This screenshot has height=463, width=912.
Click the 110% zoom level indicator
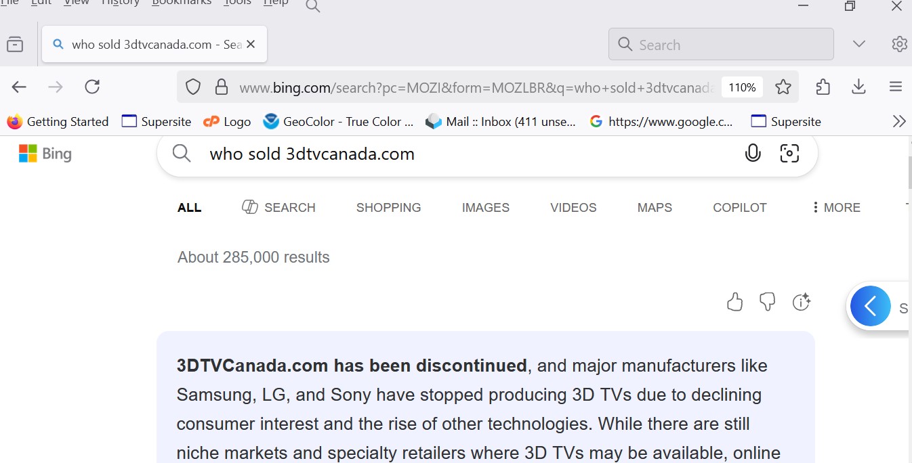click(742, 87)
